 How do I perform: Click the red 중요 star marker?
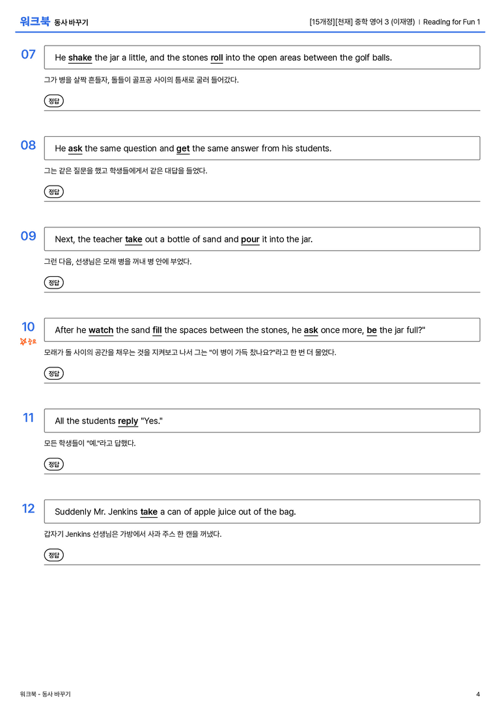[28, 341]
